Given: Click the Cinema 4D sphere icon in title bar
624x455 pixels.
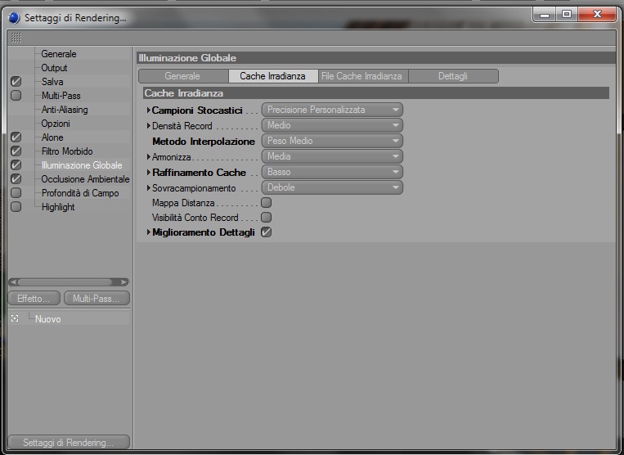Looking at the screenshot, I should [14, 17].
